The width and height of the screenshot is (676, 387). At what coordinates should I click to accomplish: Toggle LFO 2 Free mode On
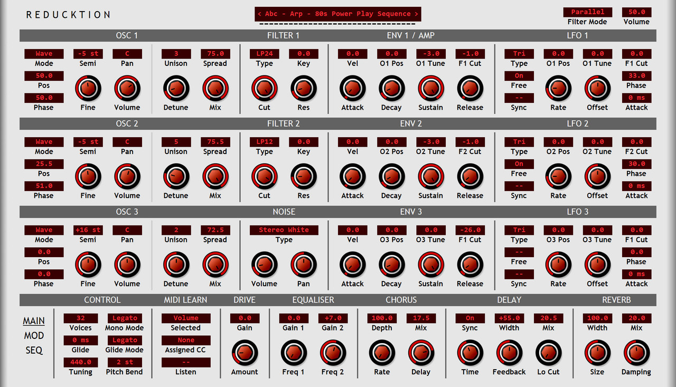[519, 164]
